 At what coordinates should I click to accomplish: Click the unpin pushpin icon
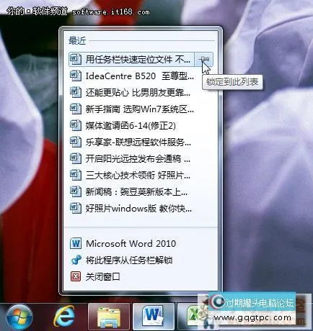[x=76, y=260]
